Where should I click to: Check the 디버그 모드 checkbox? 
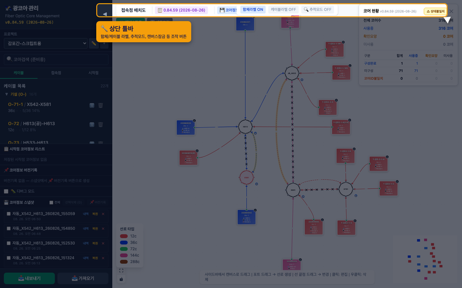point(6,191)
